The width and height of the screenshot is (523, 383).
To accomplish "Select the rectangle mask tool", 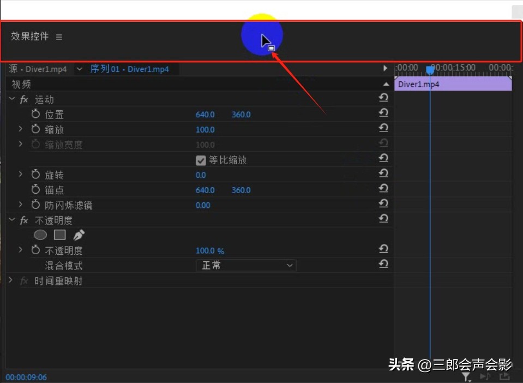I will [61, 235].
